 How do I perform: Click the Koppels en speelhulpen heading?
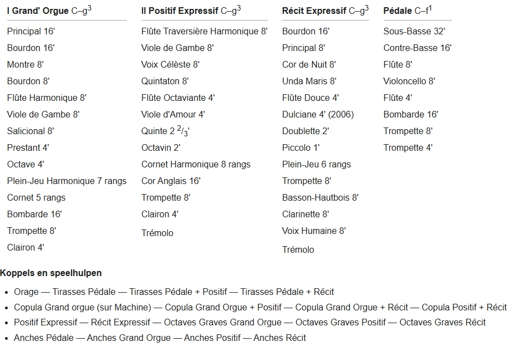click(x=51, y=273)
